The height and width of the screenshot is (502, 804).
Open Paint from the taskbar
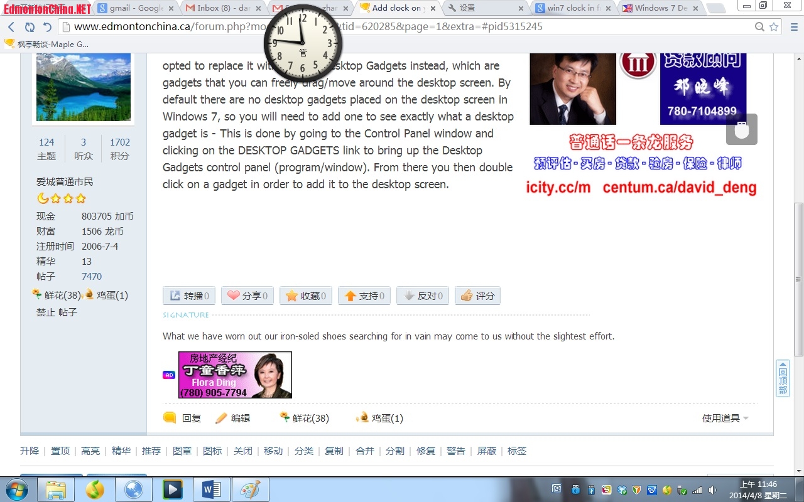click(251, 489)
